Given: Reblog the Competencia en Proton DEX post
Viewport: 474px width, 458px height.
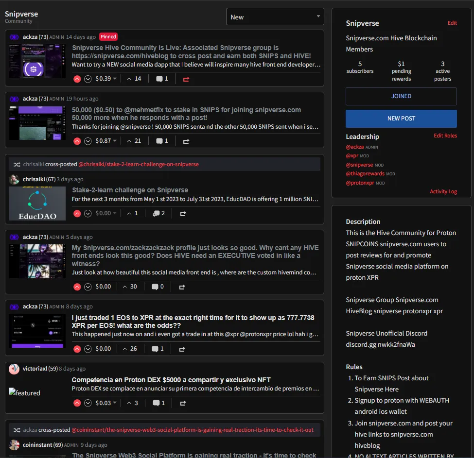Looking at the screenshot, I should point(183,403).
